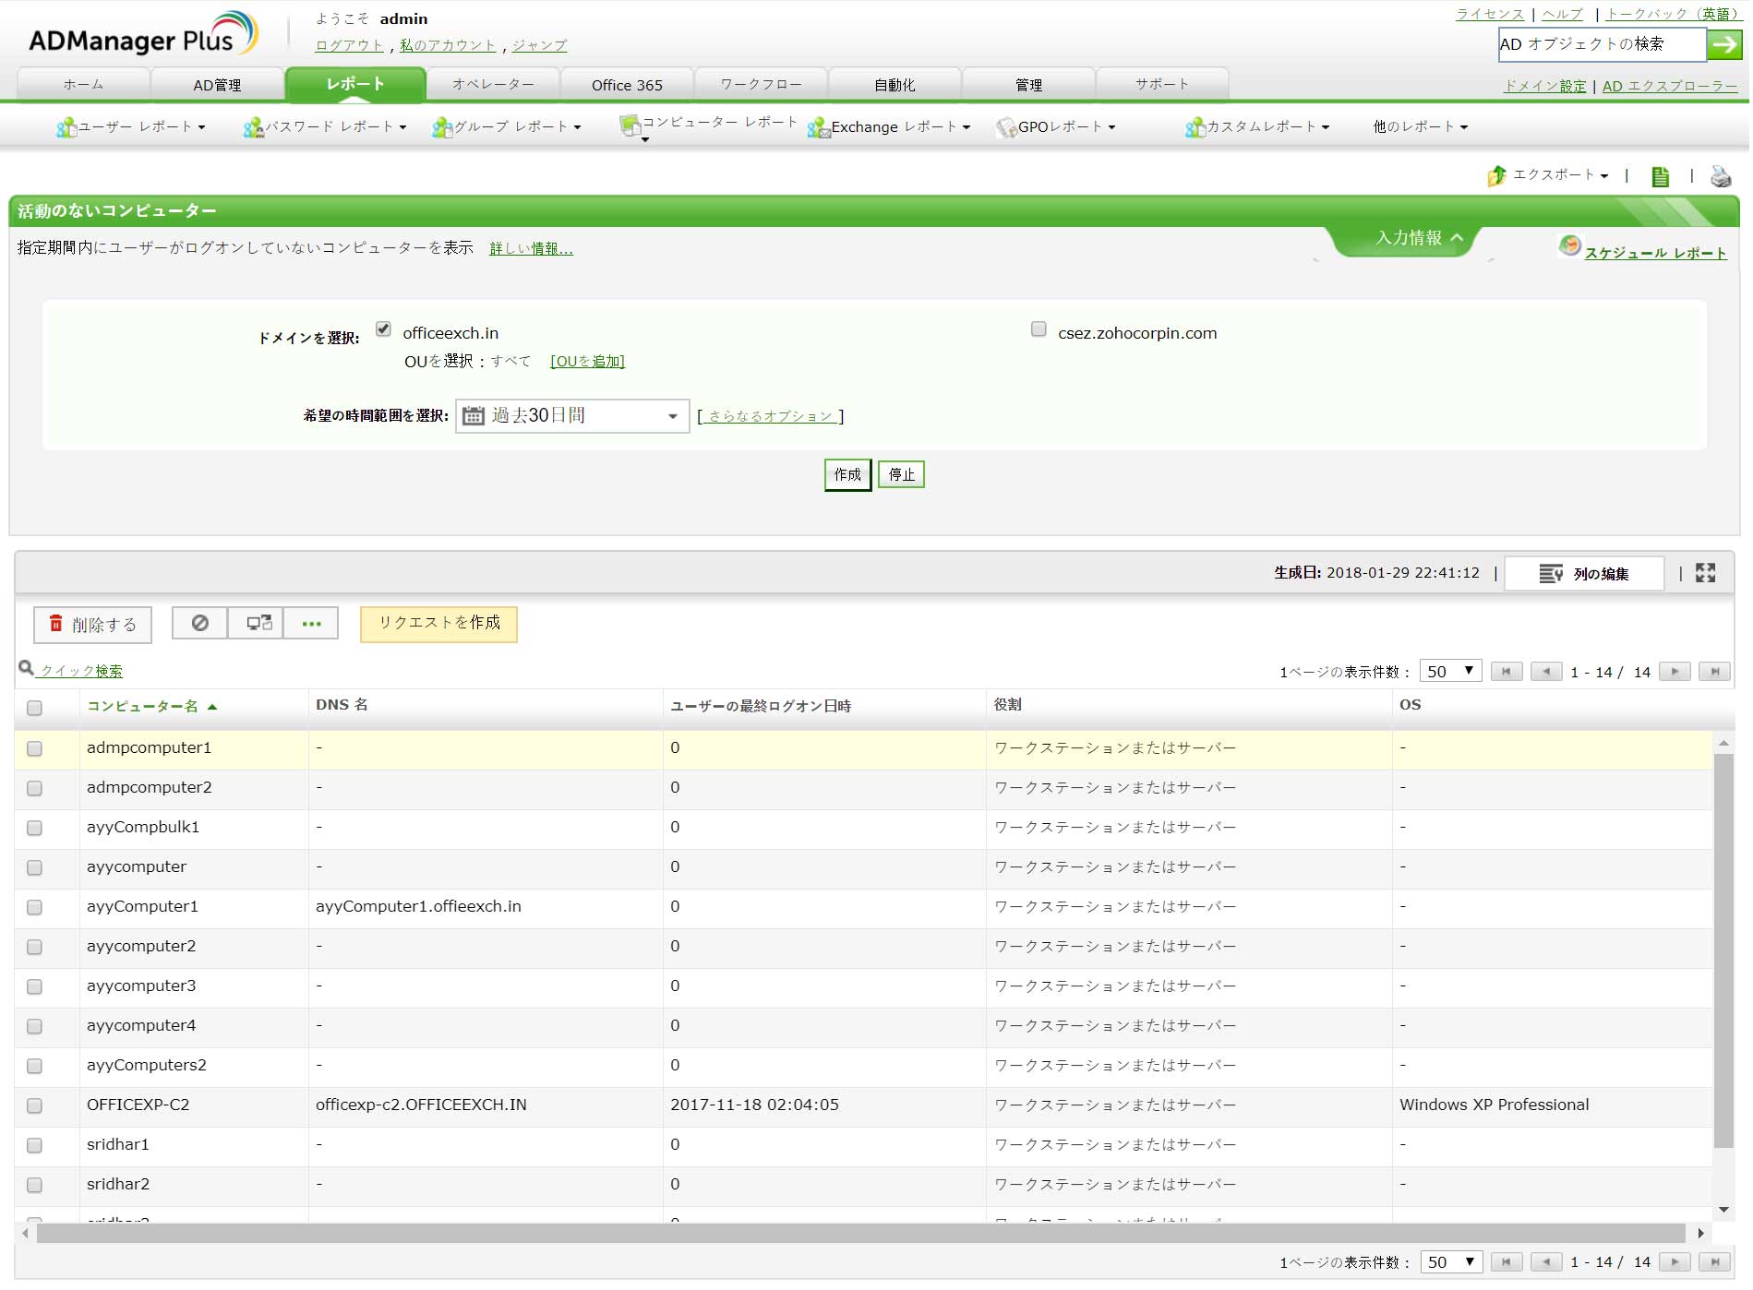Switch to the 自動化 tab
The width and height of the screenshot is (1753, 1290).
point(896,86)
